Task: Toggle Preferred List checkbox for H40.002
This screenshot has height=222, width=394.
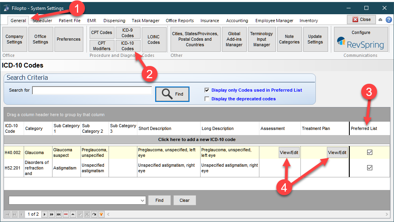Action: [x=370, y=152]
